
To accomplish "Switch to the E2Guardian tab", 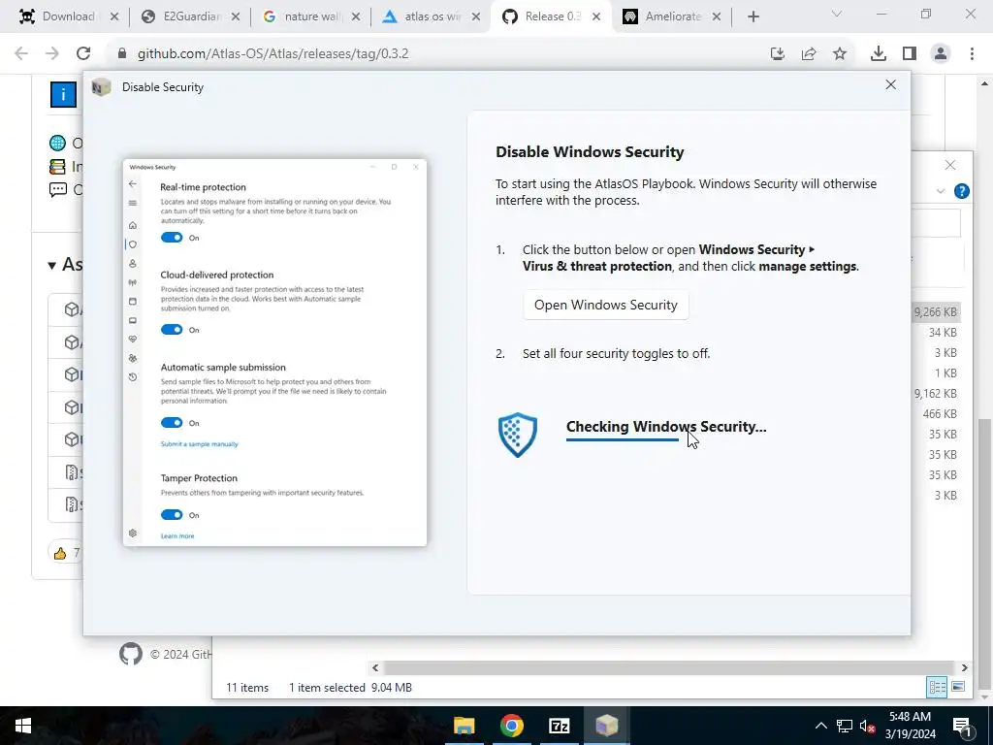I will point(191,16).
